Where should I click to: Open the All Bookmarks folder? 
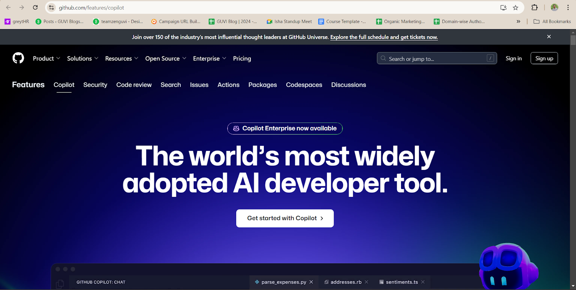click(552, 22)
